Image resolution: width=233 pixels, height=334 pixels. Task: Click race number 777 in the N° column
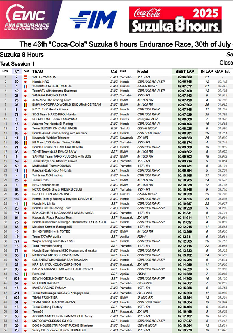tap(17, 241)
